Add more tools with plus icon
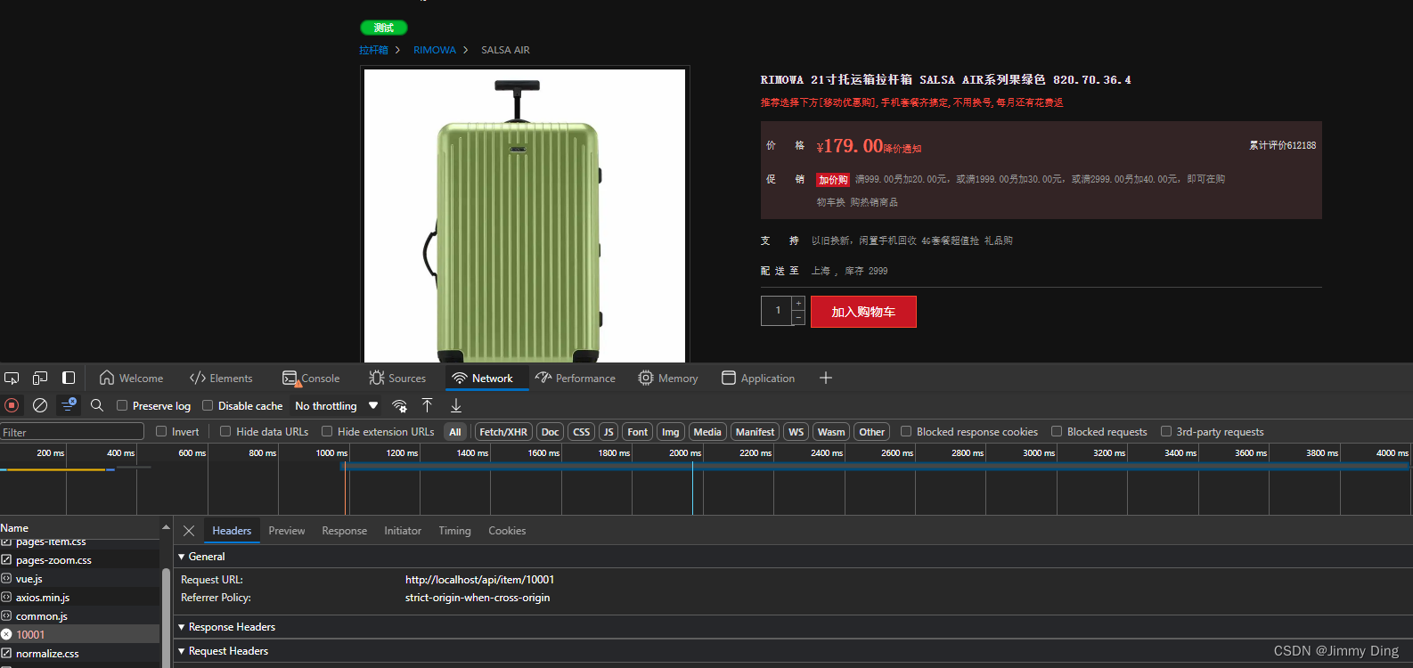1413x668 pixels. pyautogui.click(x=826, y=378)
